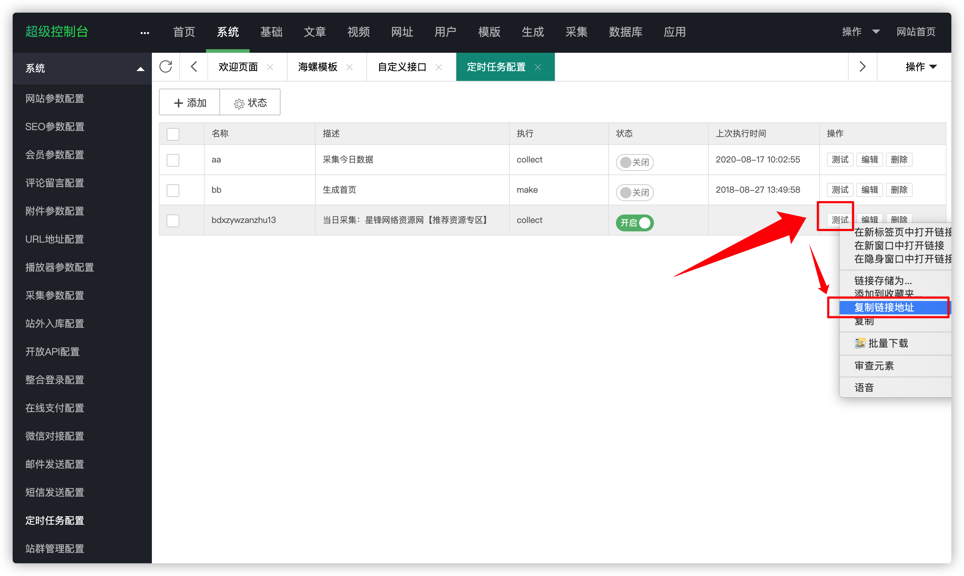Open the 生成 top navigation item
Viewport: 964px width, 576px height.
click(x=533, y=32)
